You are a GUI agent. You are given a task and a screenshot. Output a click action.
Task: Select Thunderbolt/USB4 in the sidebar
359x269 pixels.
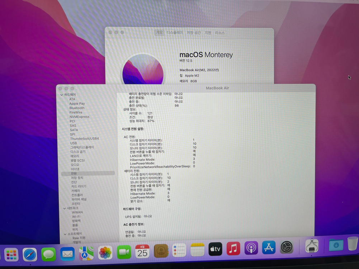click(84, 138)
